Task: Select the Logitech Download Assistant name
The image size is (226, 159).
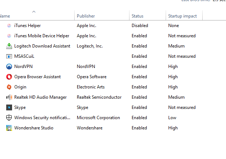Action: point(42,46)
